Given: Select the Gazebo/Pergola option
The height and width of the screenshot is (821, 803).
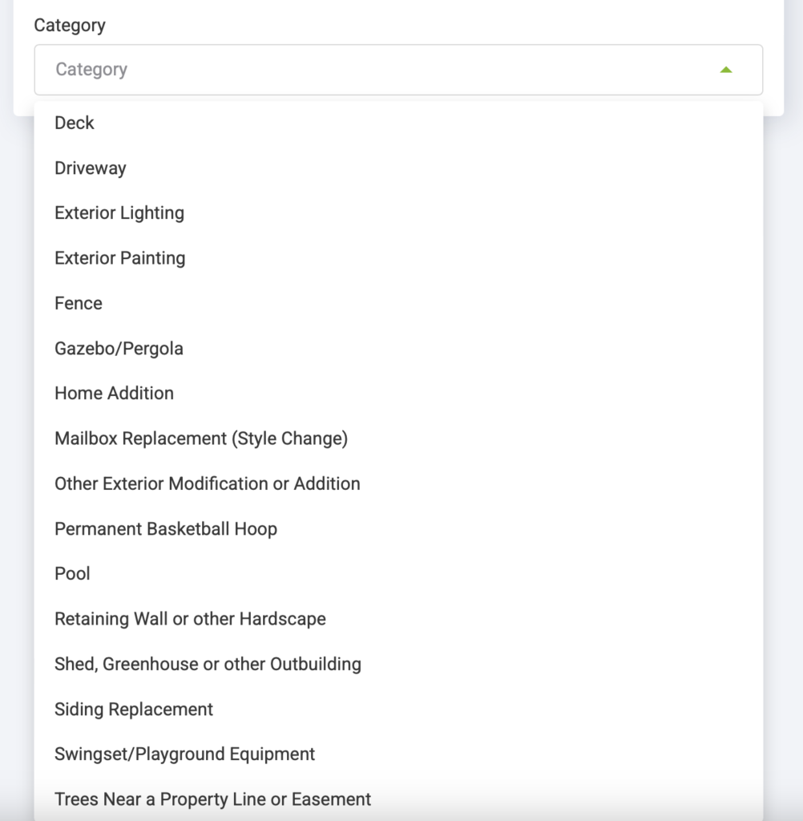Looking at the screenshot, I should (x=398, y=348).
